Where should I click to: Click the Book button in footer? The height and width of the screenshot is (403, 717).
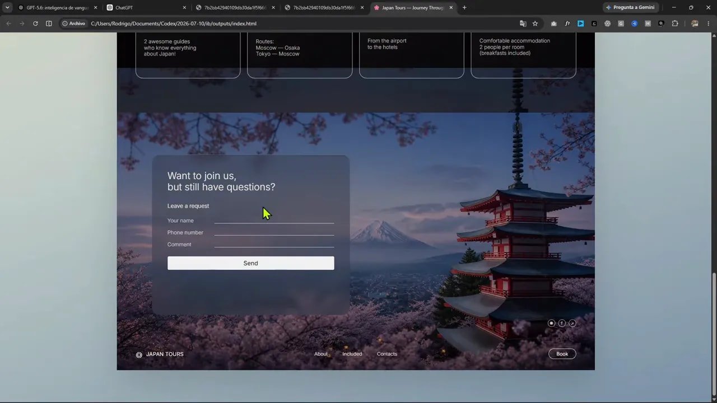[562, 354]
